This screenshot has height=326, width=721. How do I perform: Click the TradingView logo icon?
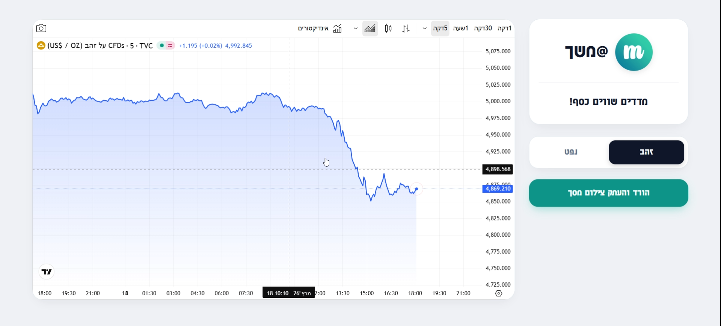point(47,272)
